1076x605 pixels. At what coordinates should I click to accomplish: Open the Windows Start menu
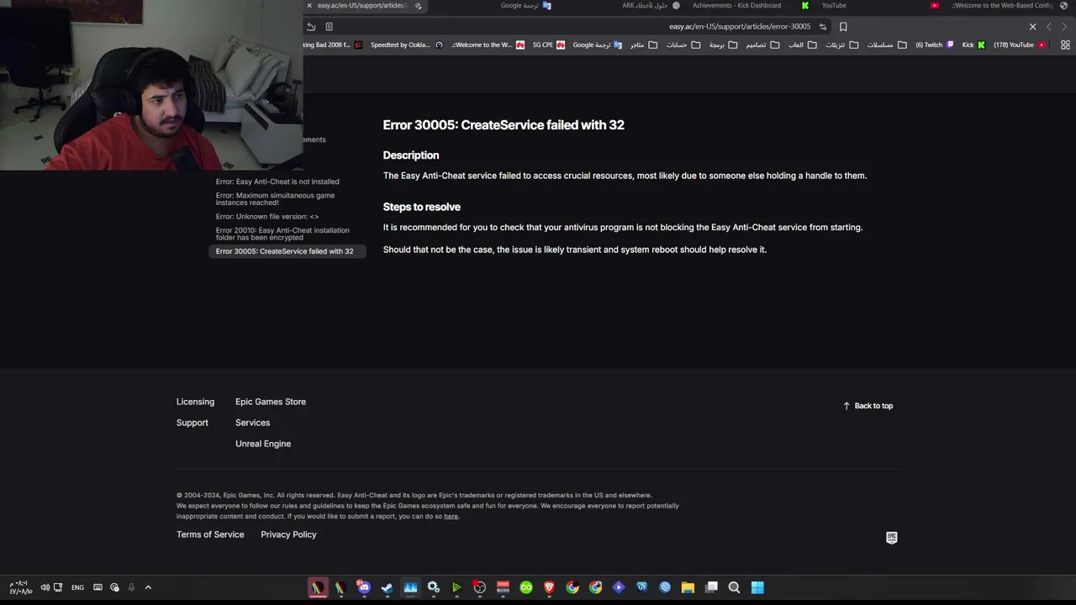click(757, 587)
